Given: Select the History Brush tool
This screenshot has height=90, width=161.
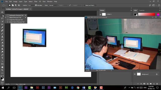Looking at the screenshot, I should [2, 40].
